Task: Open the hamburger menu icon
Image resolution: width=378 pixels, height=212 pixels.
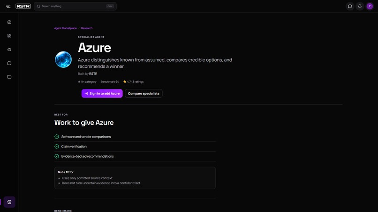Action: pyautogui.click(x=8, y=6)
